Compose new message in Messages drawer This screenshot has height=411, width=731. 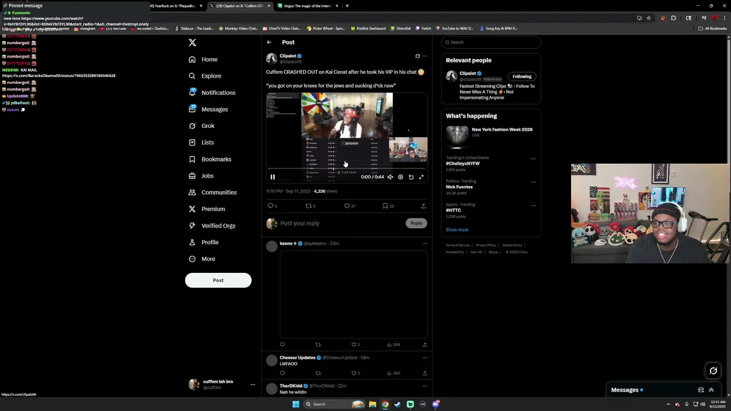pyautogui.click(x=701, y=390)
